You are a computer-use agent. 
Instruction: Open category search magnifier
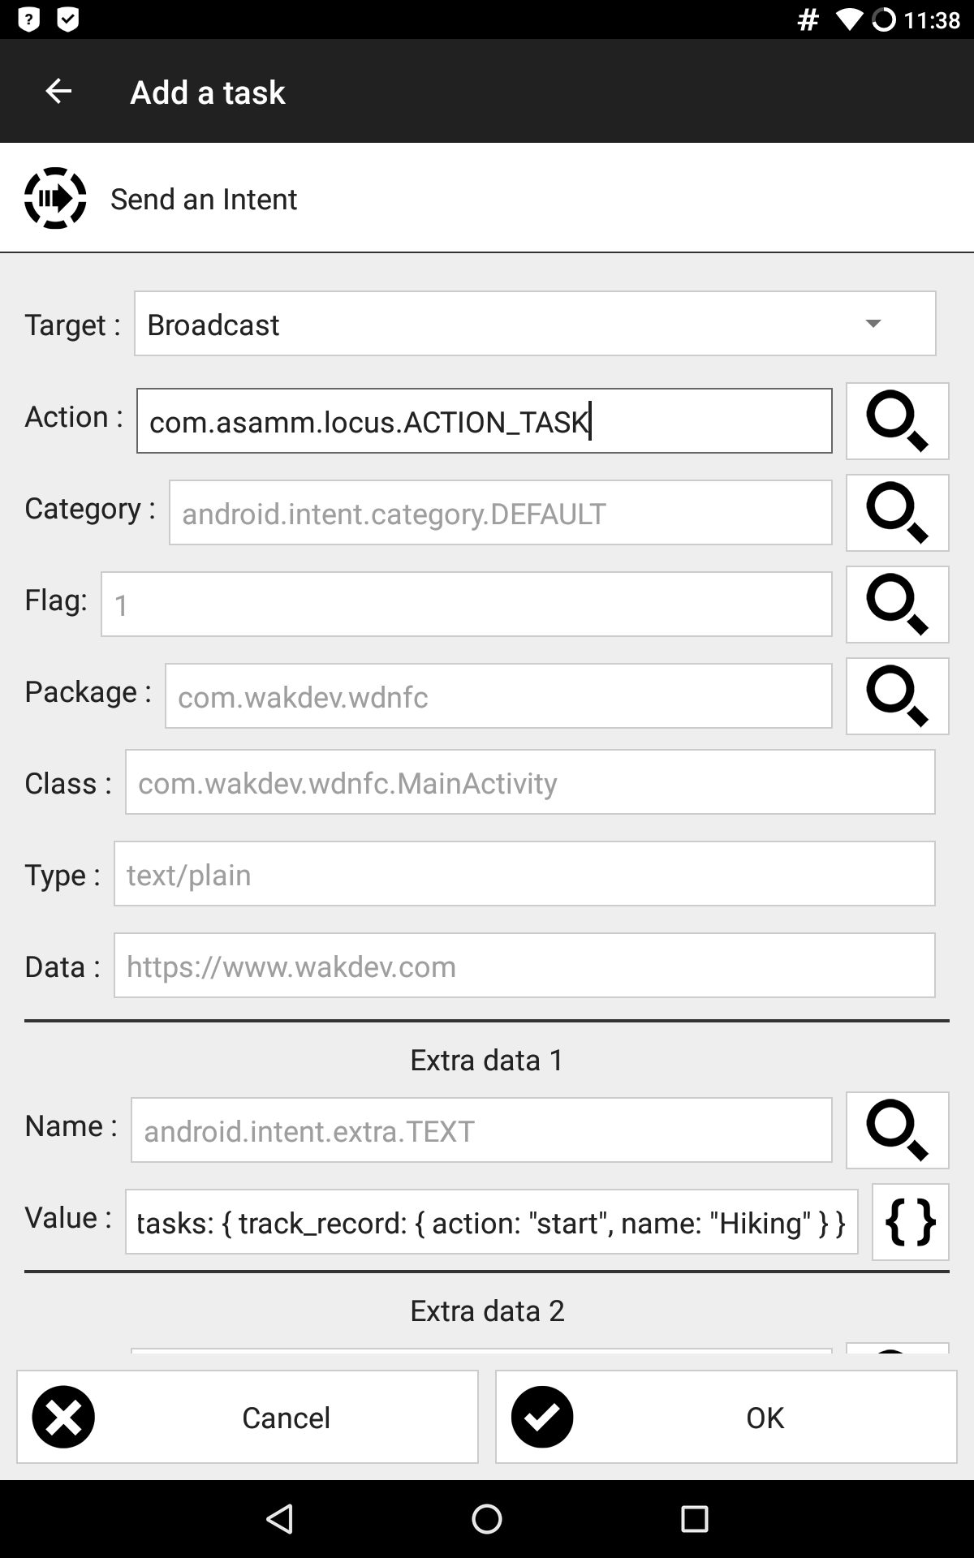(897, 513)
